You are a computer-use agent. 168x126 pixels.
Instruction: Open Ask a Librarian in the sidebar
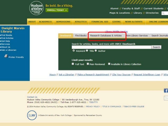(x=9, y=50)
